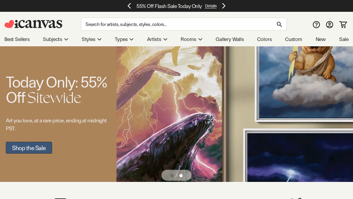Screen dimensions: 353x199
Task: Go to next promo banner arrow
Action: [224, 6]
